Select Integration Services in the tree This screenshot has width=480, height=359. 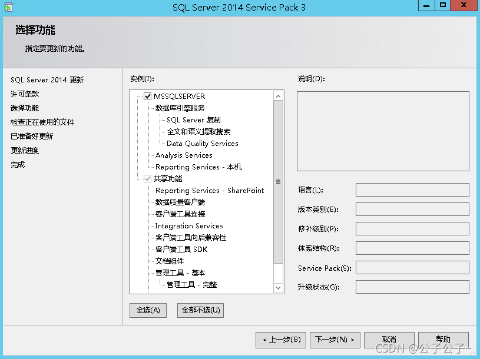coord(189,226)
